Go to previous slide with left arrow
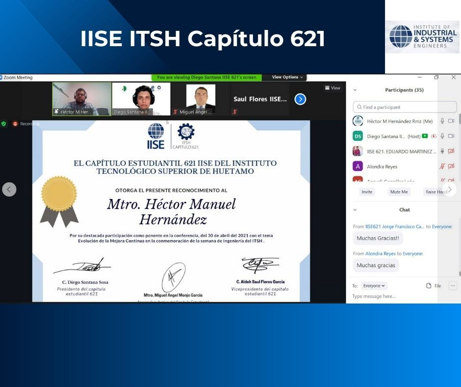The image size is (461, 387). tap(9, 189)
